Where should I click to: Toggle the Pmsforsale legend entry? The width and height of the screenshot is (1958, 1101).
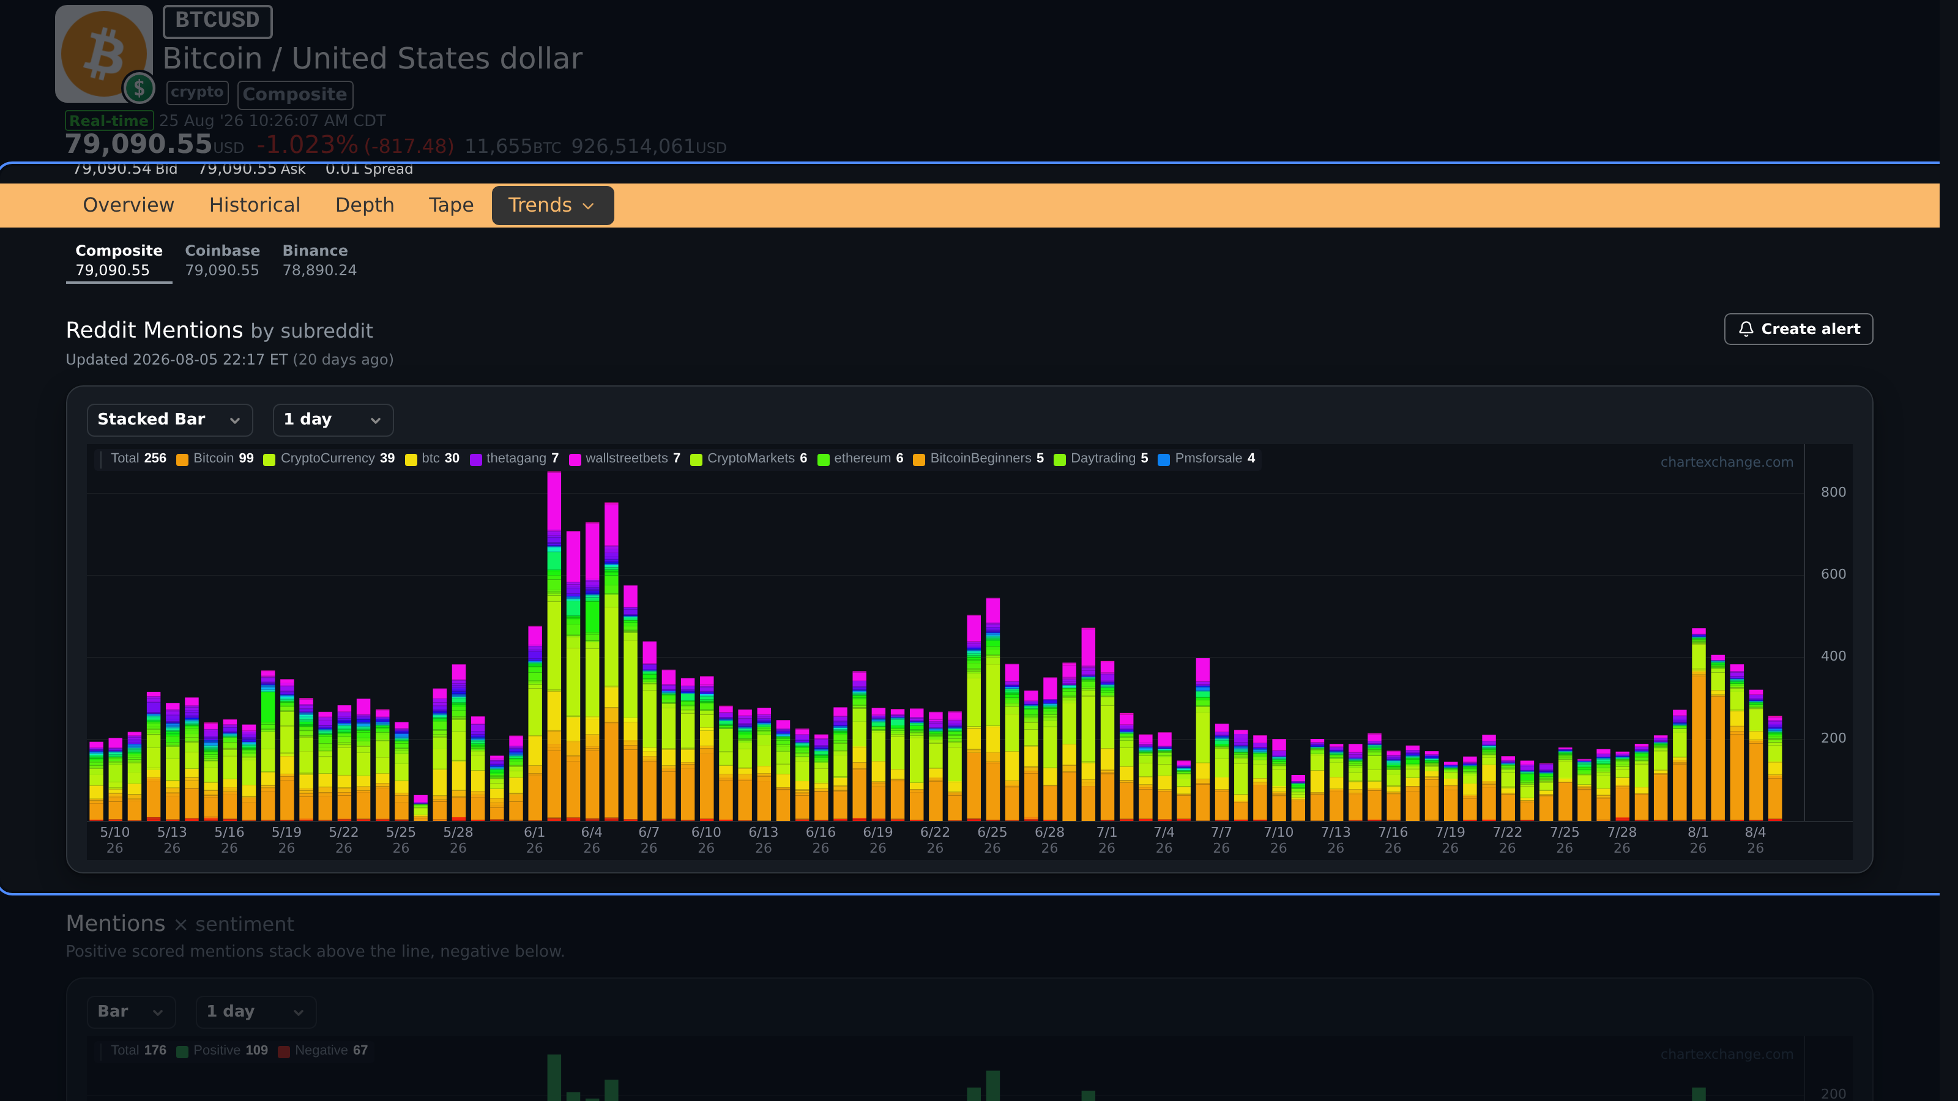[x=1206, y=458]
